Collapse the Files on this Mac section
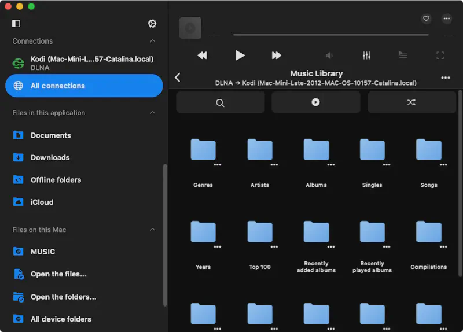Viewport: 463px width, 332px height. pos(153,230)
